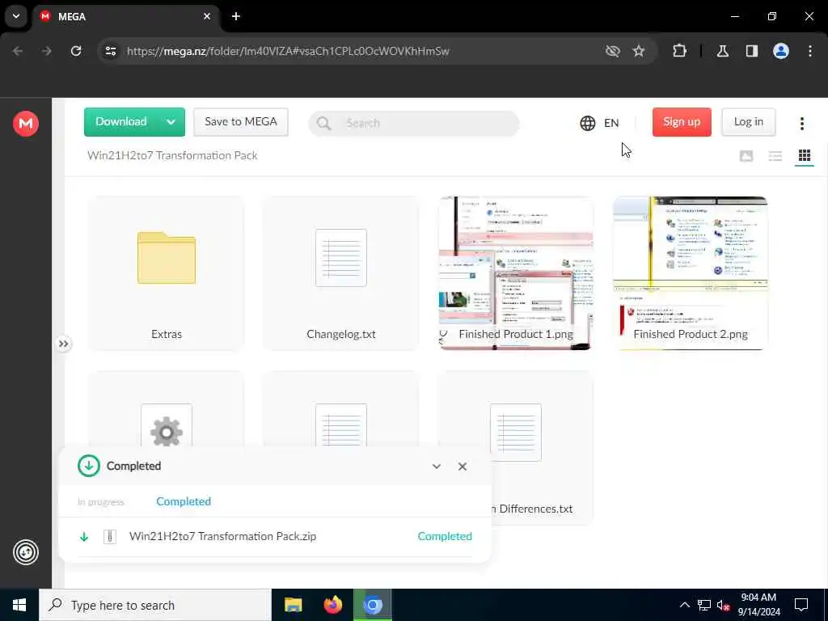Click Completed status of zip transfer
828x621 pixels.
(x=445, y=537)
